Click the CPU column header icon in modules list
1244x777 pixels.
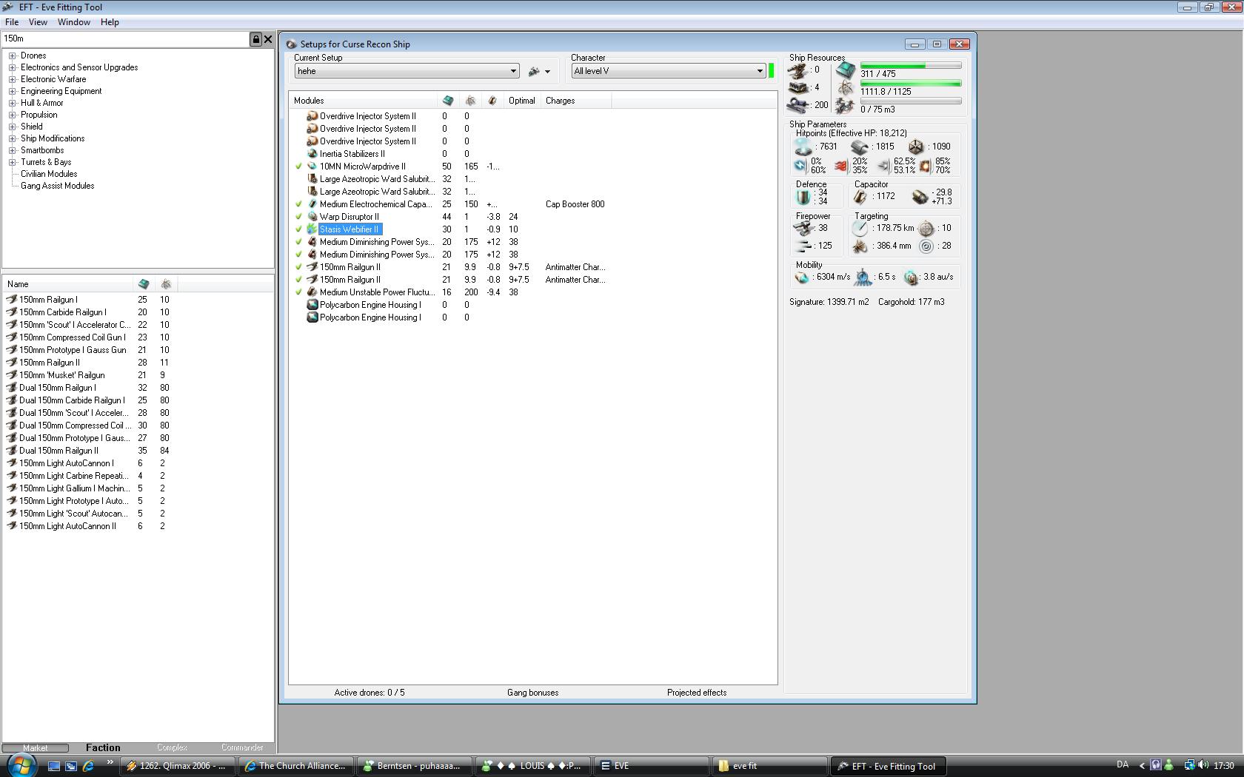(x=448, y=101)
